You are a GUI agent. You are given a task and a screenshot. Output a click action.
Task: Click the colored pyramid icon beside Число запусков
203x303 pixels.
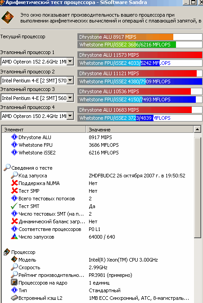(x=14, y=236)
